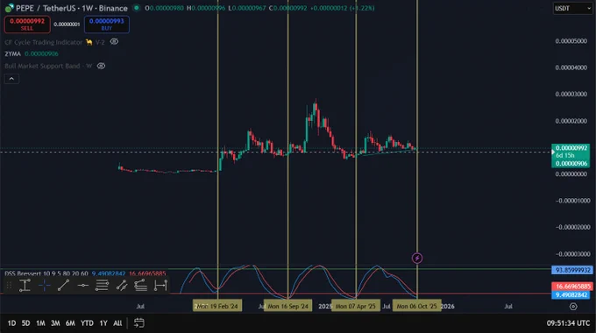Screen dimensions: 596x333
Task: Click the Mon 16 Sep '24 date label
Action: (288, 306)
